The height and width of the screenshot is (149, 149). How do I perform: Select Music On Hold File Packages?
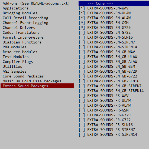(32, 81)
